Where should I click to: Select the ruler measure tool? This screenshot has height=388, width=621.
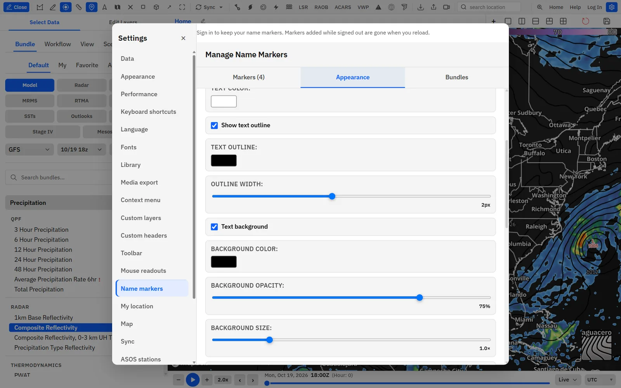(79, 7)
